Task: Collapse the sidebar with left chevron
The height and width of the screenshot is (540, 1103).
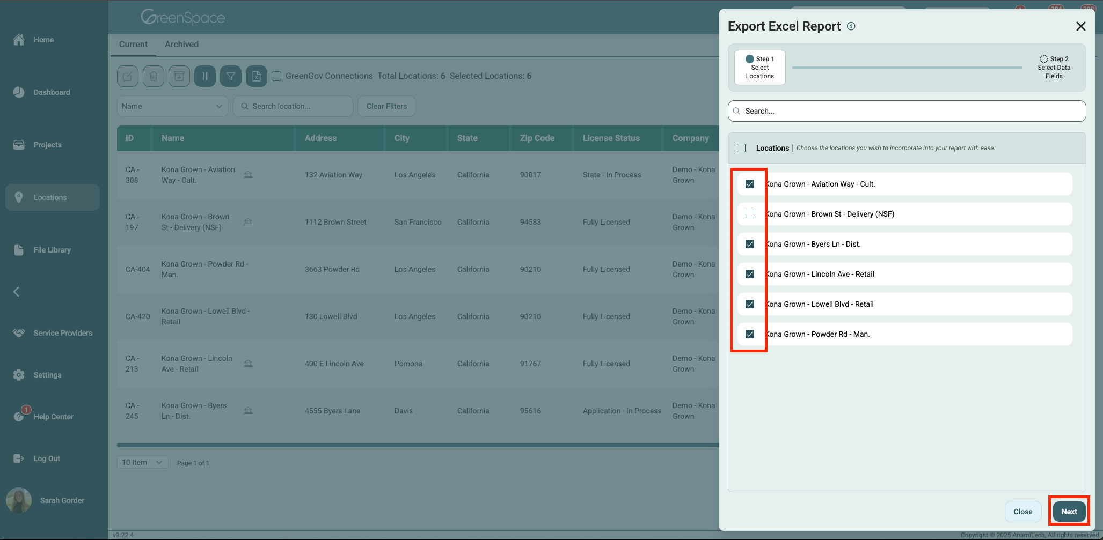Action: pyautogui.click(x=16, y=292)
